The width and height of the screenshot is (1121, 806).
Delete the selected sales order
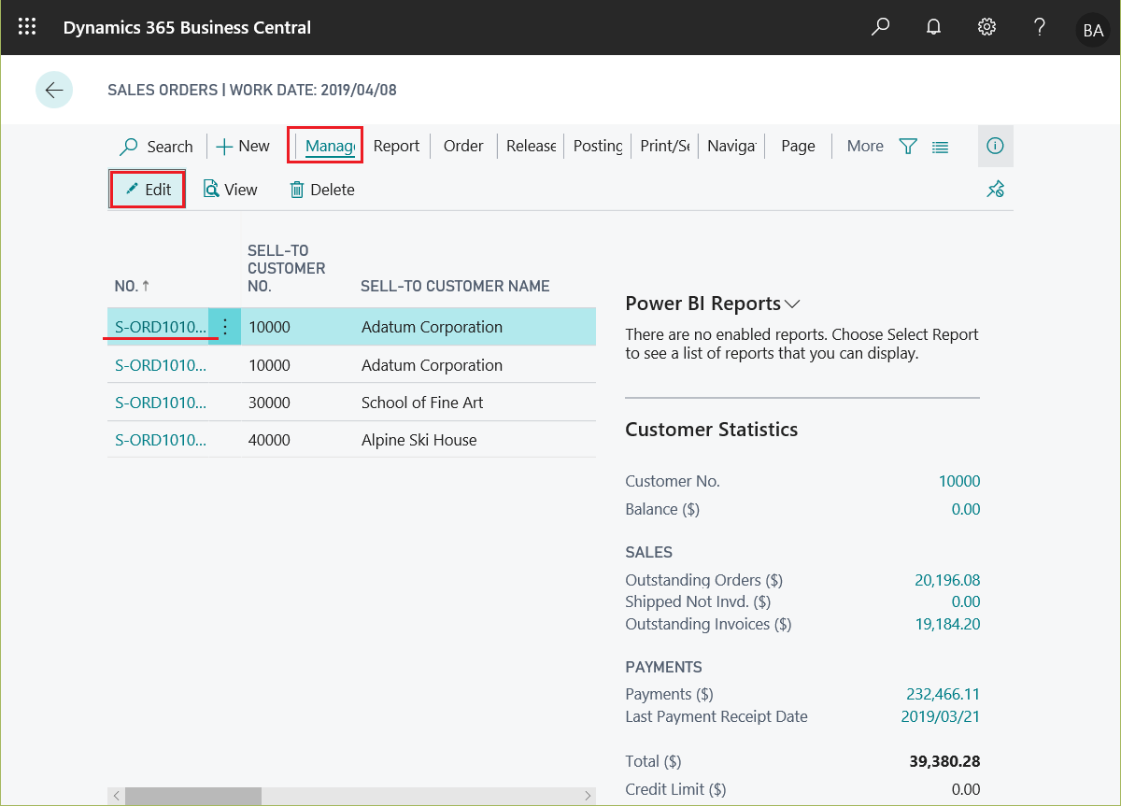pyautogui.click(x=322, y=190)
